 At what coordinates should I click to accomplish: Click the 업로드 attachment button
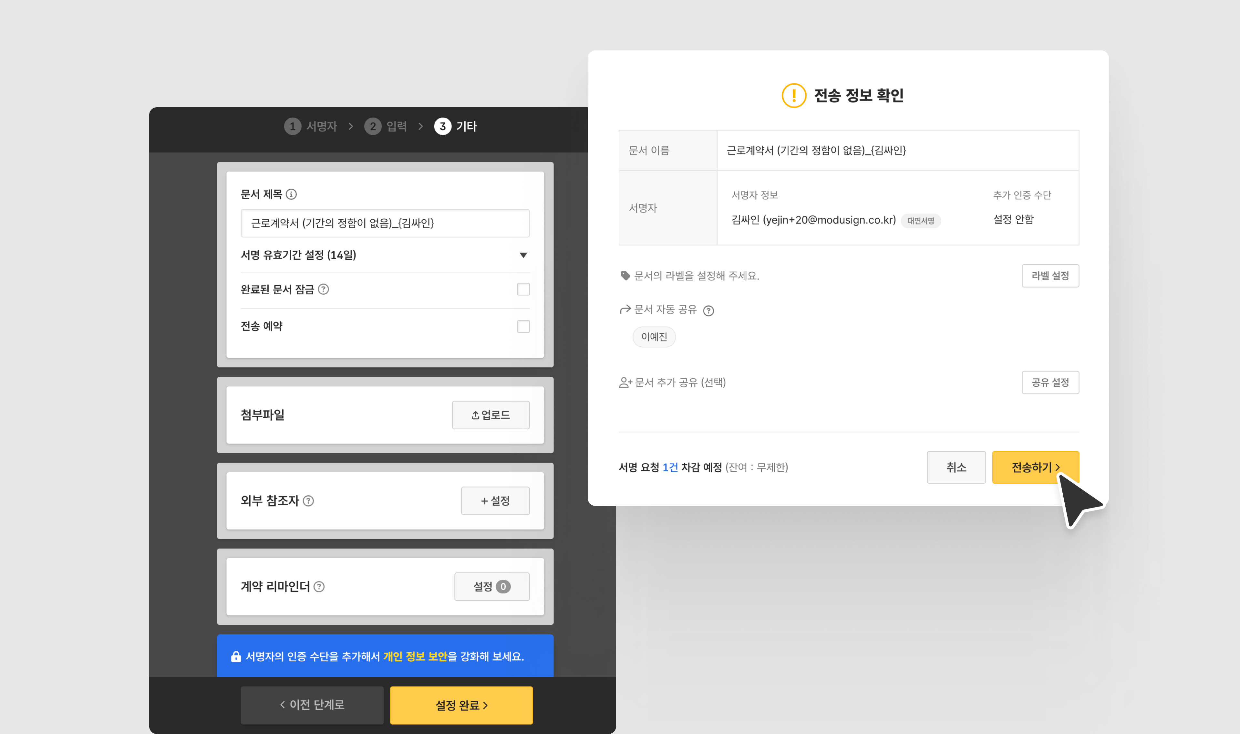coord(490,415)
